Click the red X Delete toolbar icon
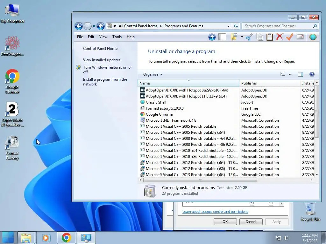The image size is (326, 244). click(280, 37)
